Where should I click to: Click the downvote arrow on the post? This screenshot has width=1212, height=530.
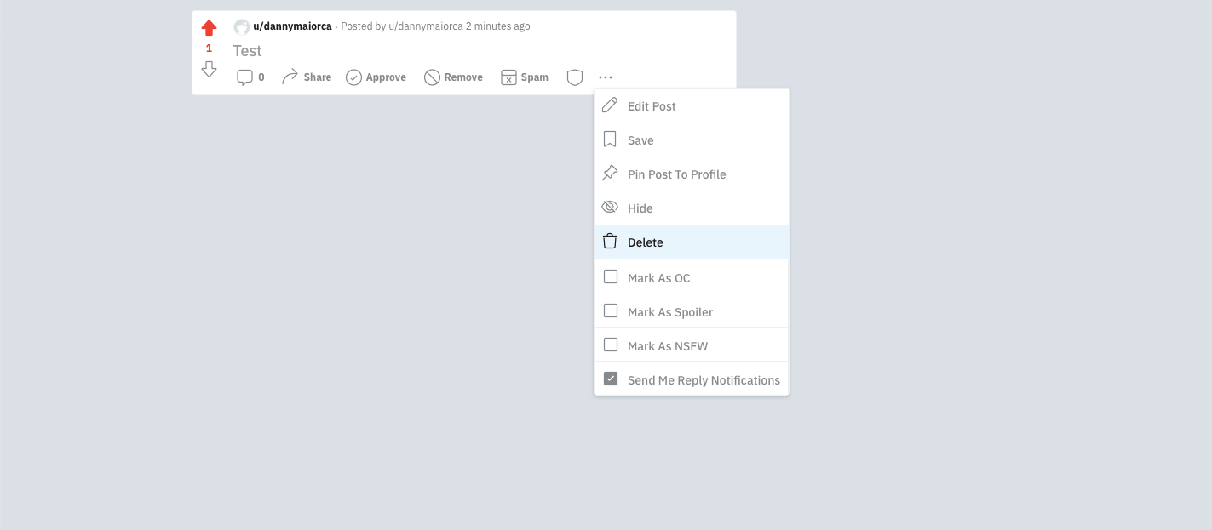coord(210,69)
